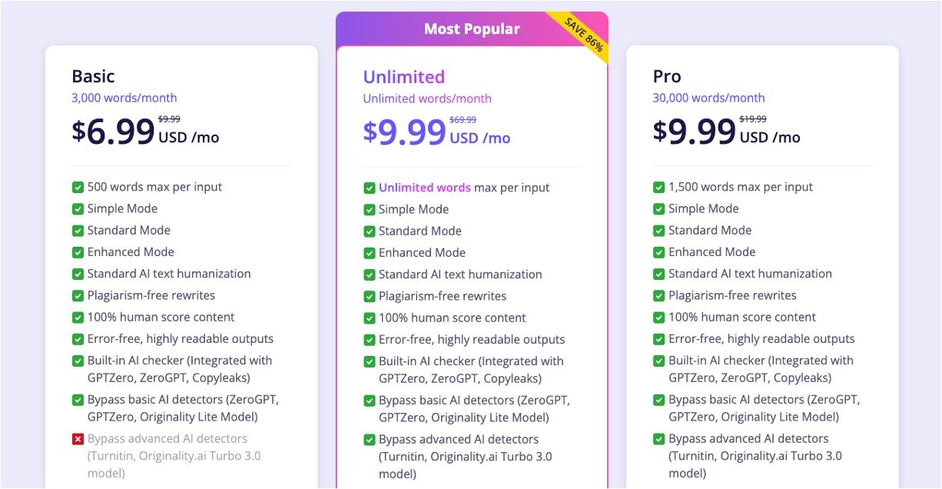
Task: Click the Unlimited $9.99 price
Action: 405,132
